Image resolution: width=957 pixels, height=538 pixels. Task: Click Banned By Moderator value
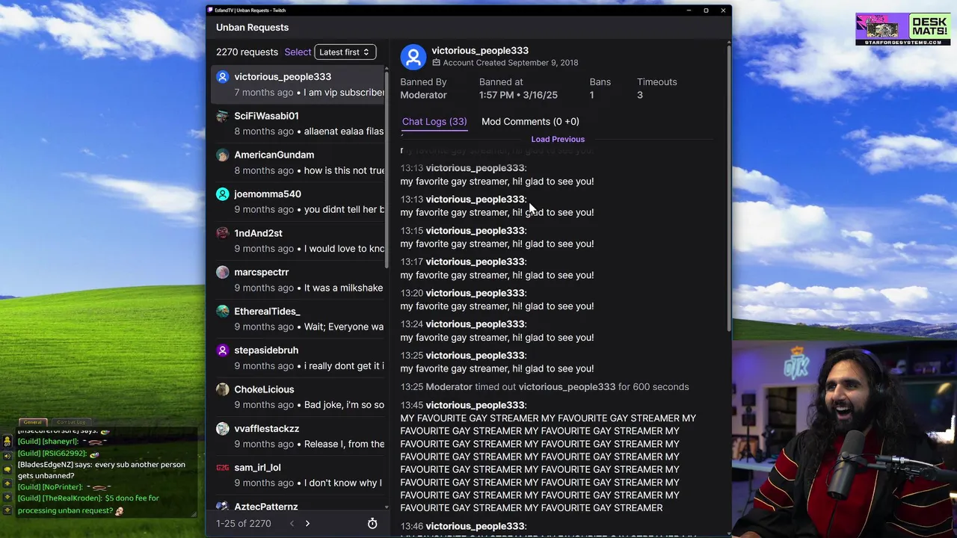(423, 95)
